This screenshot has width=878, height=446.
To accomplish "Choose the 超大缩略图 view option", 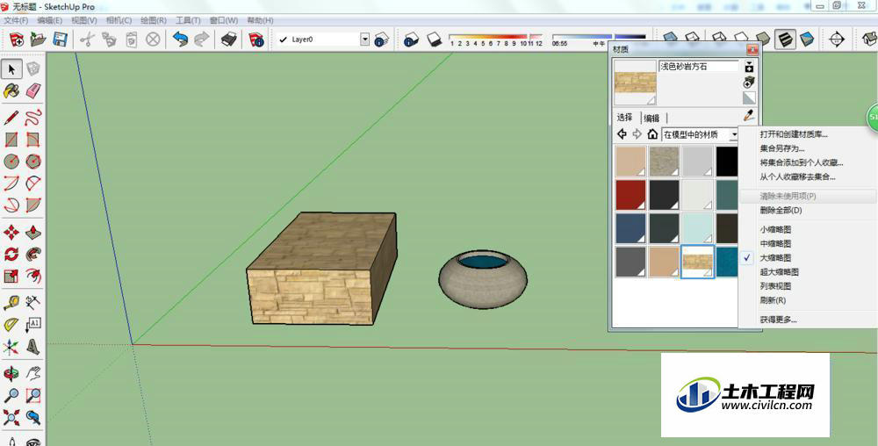I will (779, 272).
